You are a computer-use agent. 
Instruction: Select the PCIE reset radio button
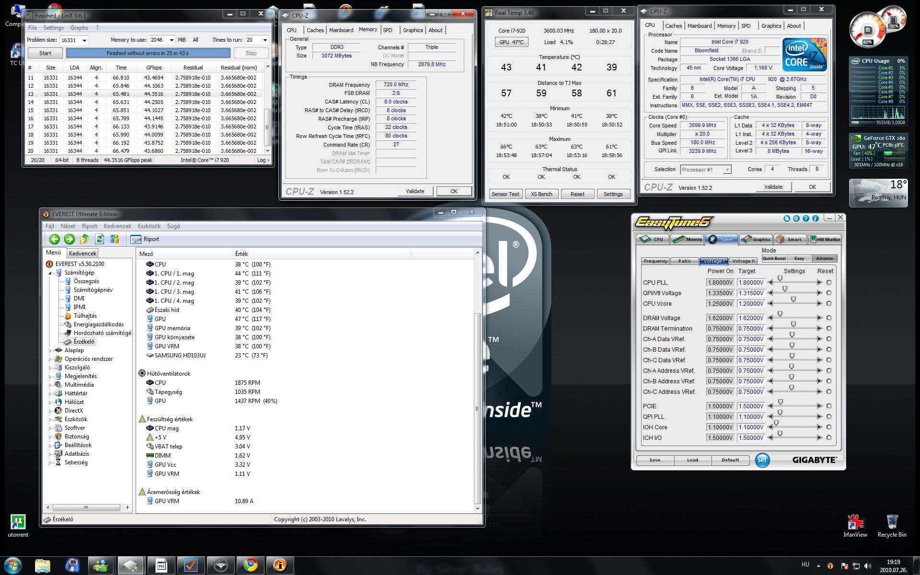[x=829, y=406]
